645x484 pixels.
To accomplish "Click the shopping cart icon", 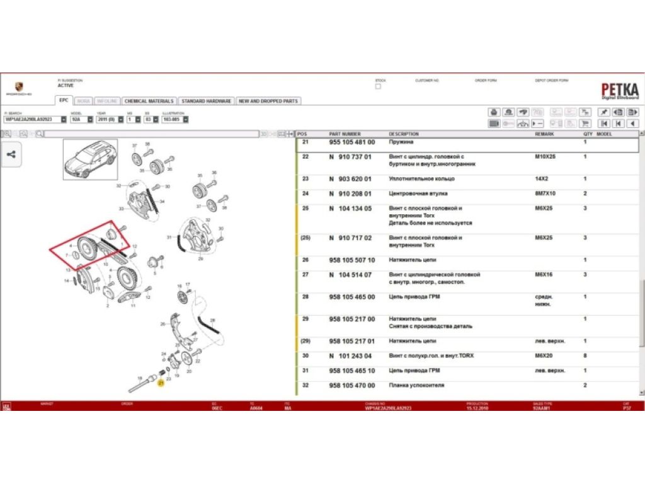I will [x=586, y=124].
